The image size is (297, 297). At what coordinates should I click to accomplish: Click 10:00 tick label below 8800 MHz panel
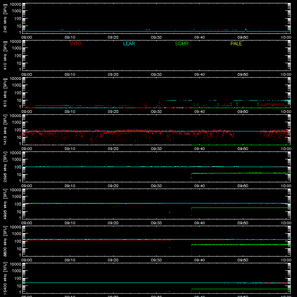[x=286, y=260]
